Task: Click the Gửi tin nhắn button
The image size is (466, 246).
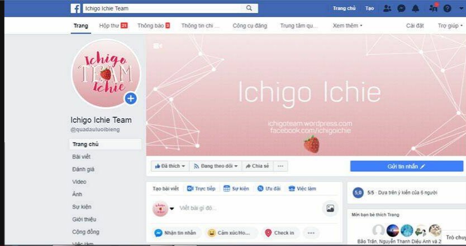Action: [x=407, y=166]
